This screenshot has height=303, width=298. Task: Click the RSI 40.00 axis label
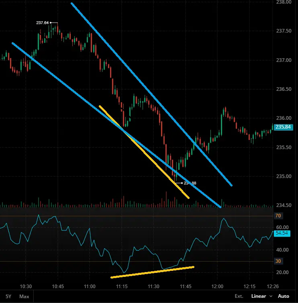coord(282,250)
